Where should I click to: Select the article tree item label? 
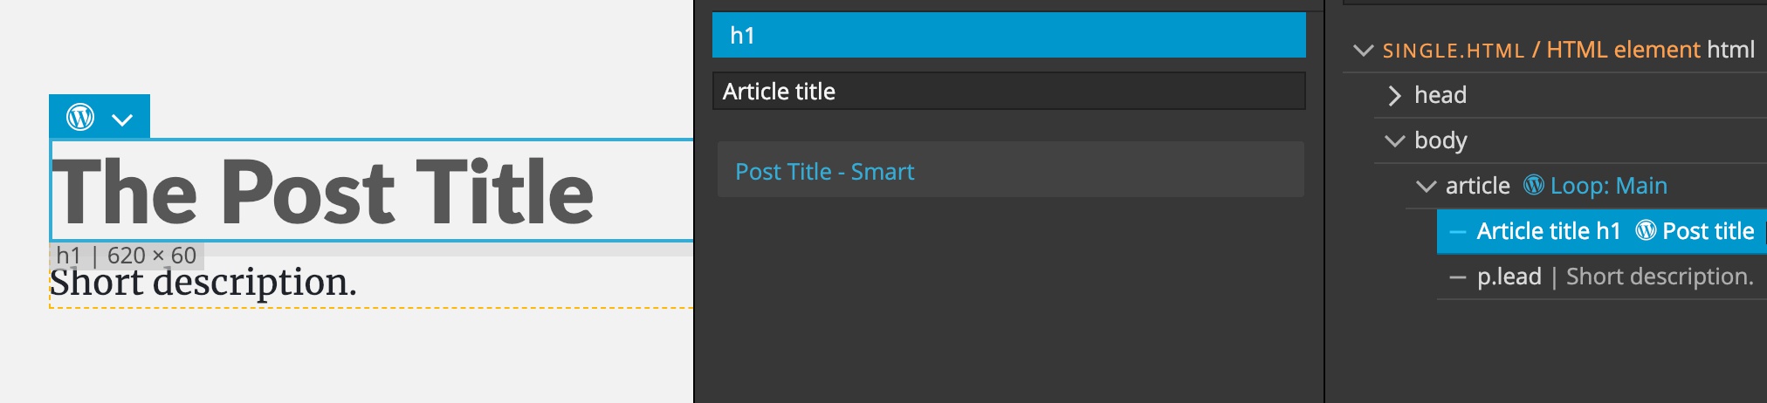(1477, 185)
